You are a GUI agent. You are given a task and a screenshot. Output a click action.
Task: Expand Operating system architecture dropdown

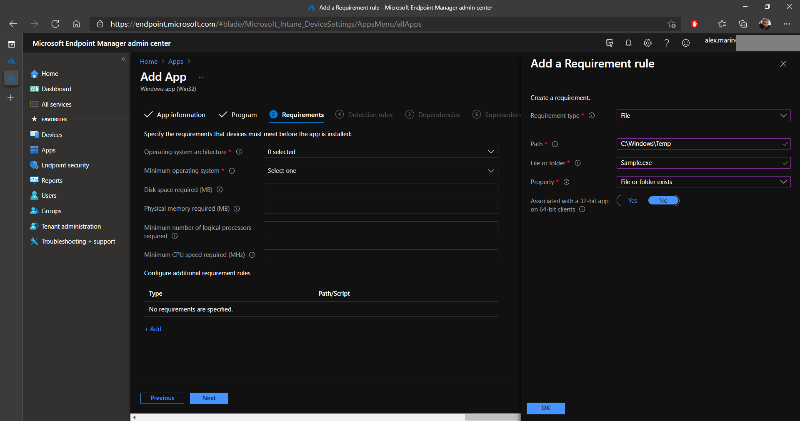pyautogui.click(x=380, y=152)
